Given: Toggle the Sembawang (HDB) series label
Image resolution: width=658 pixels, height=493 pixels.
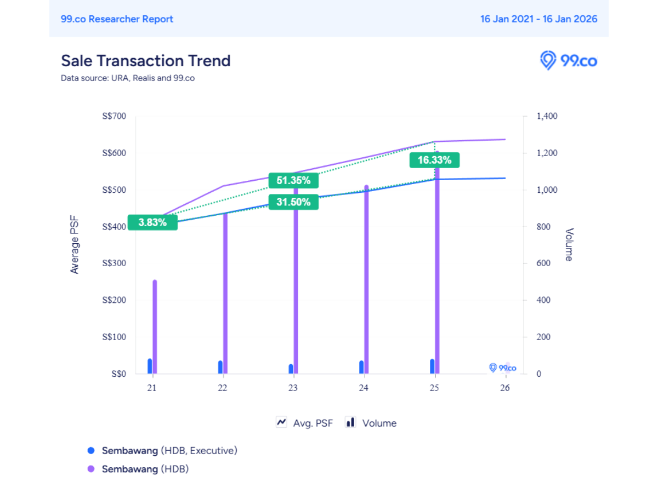Looking at the screenshot, I should pos(145,469).
